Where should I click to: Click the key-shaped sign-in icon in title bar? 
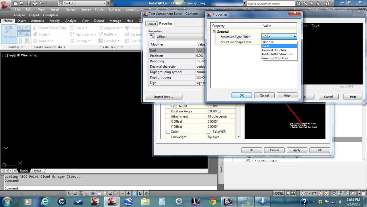(305, 3)
